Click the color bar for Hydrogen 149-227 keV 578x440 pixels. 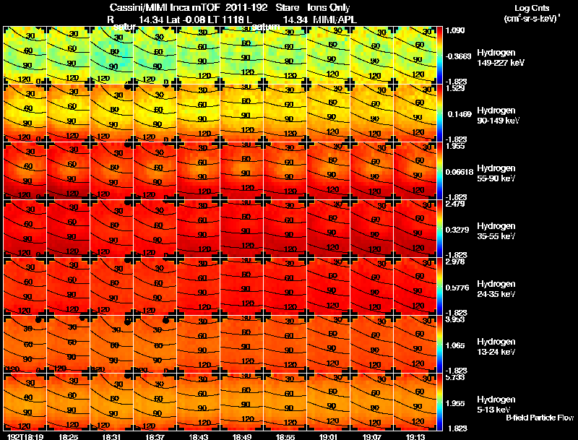point(439,55)
